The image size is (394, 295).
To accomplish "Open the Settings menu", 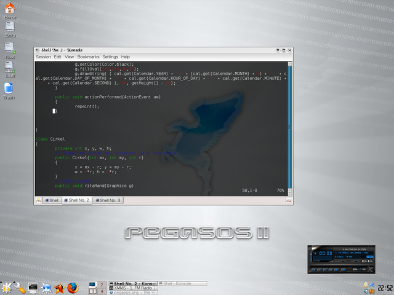I will click(110, 57).
